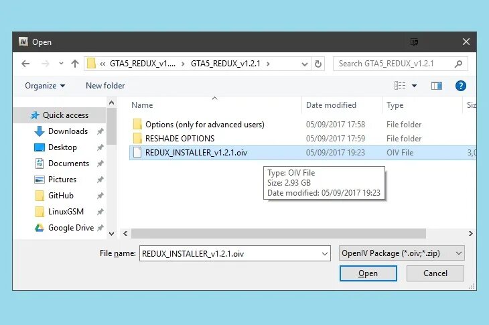The image size is (489, 325).
Task: Select the RESHADE OPTIONS folder
Action: (180, 139)
